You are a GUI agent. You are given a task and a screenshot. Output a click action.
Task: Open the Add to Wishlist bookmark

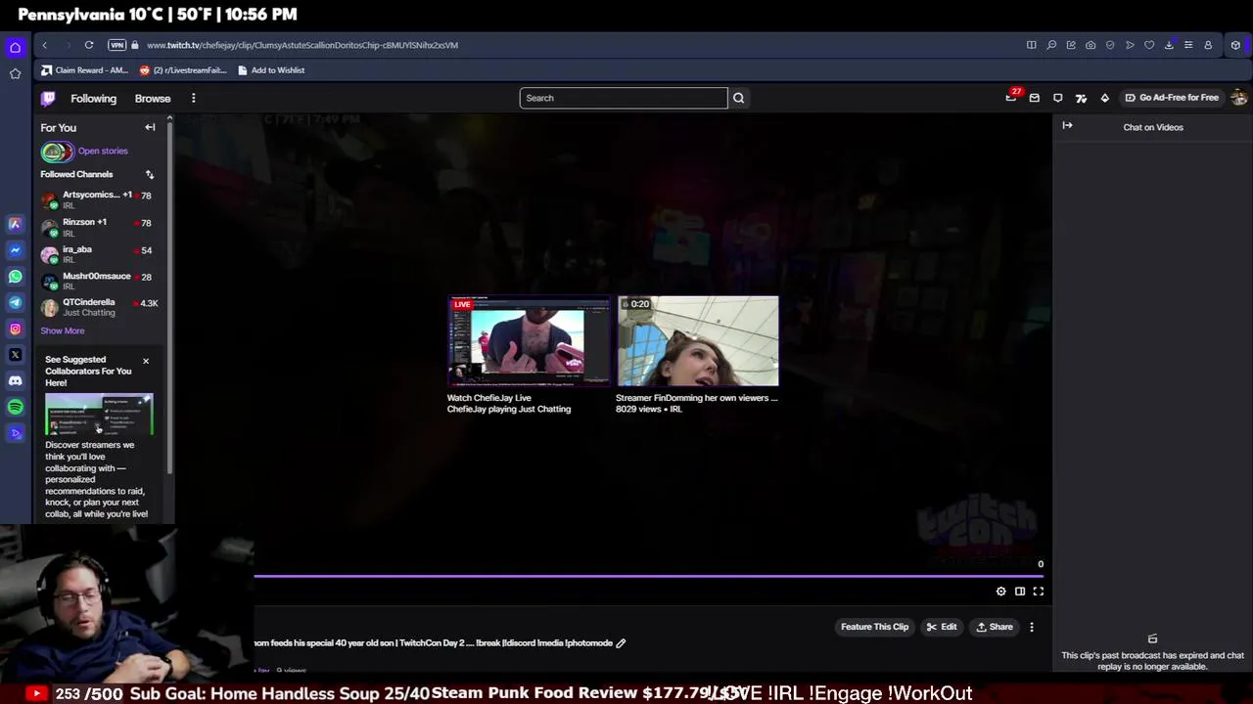(x=271, y=70)
